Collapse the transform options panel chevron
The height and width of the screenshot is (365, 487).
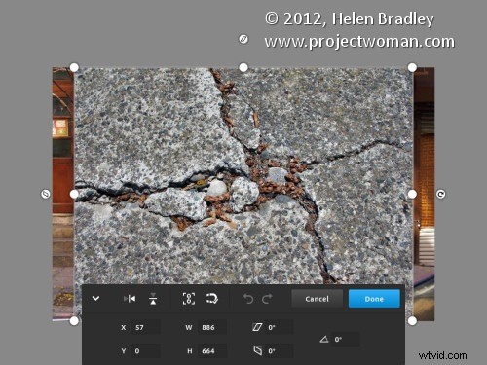tap(95, 298)
